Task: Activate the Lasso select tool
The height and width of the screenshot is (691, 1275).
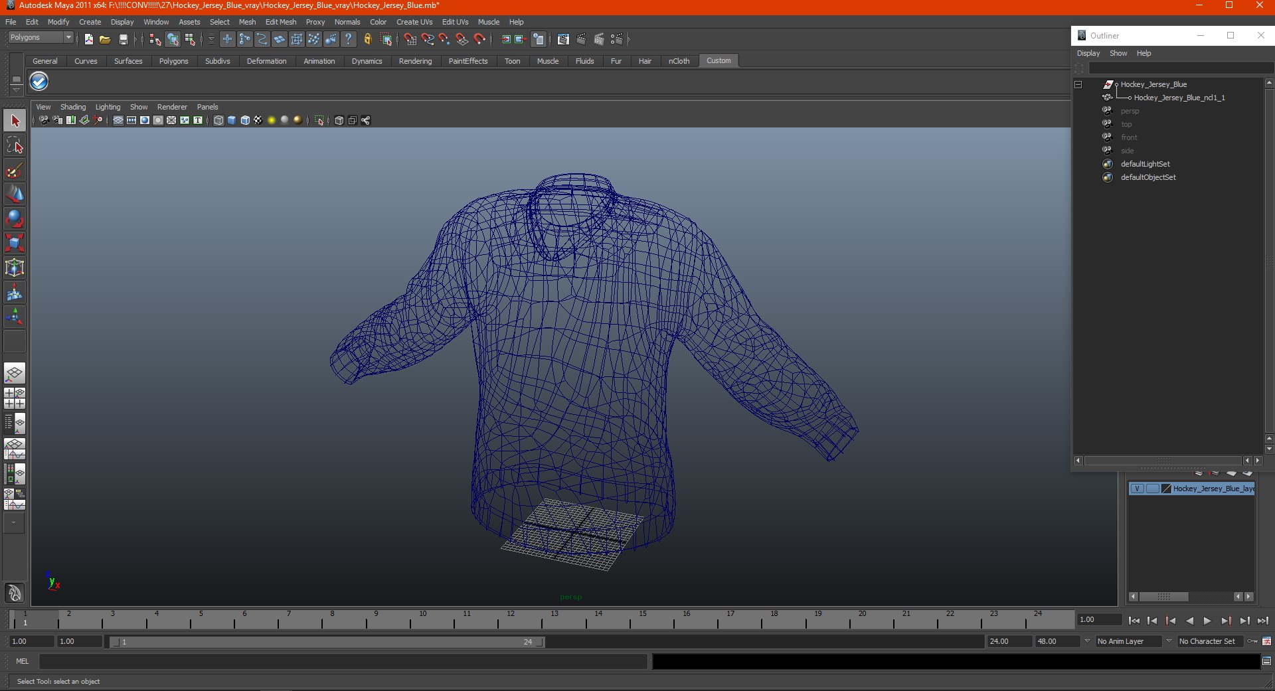Action: pos(15,145)
